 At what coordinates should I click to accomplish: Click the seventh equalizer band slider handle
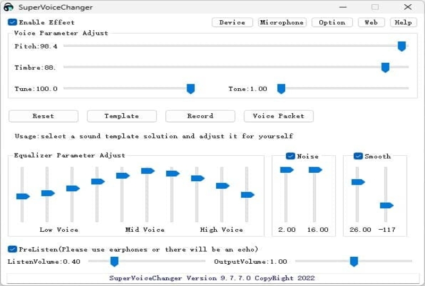[x=173, y=173]
